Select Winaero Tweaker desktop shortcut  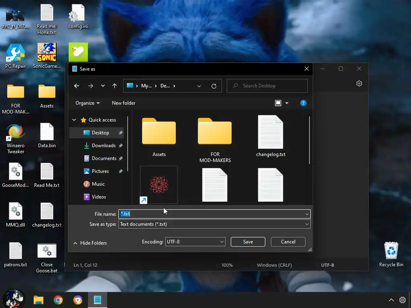(x=16, y=139)
